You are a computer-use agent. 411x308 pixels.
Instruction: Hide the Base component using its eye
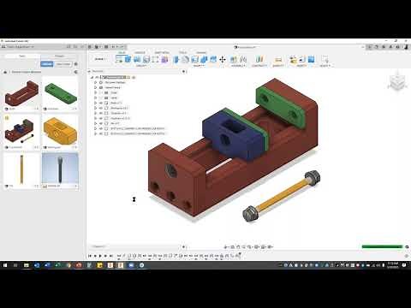click(101, 103)
